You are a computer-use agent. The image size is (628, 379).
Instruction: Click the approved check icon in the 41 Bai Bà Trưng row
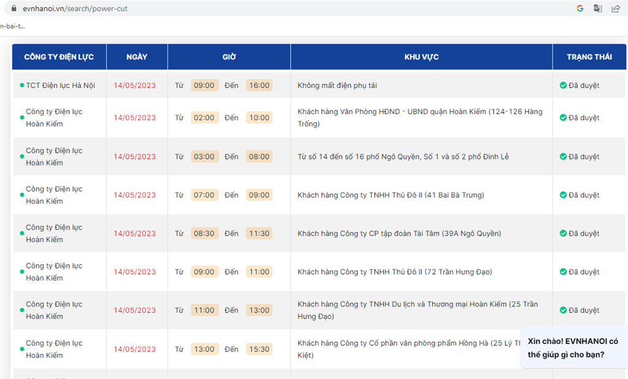pos(563,195)
